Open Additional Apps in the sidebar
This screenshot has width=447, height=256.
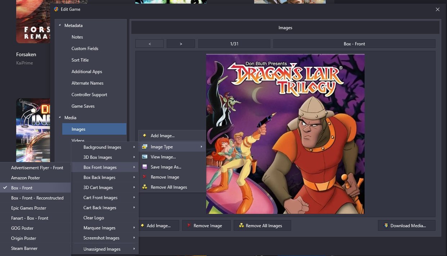click(x=87, y=72)
